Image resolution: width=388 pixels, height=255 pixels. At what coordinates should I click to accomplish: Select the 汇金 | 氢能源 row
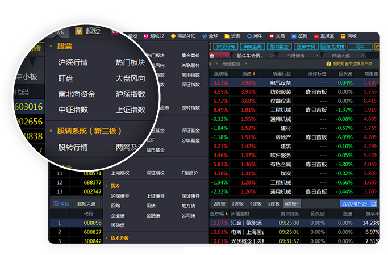pos(294,223)
